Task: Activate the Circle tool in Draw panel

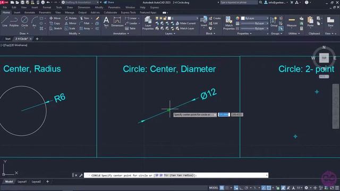Action: (24, 22)
